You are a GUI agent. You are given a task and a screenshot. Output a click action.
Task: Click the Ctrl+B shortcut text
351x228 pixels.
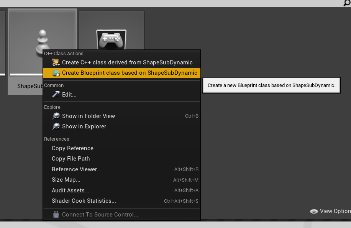(x=192, y=116)
